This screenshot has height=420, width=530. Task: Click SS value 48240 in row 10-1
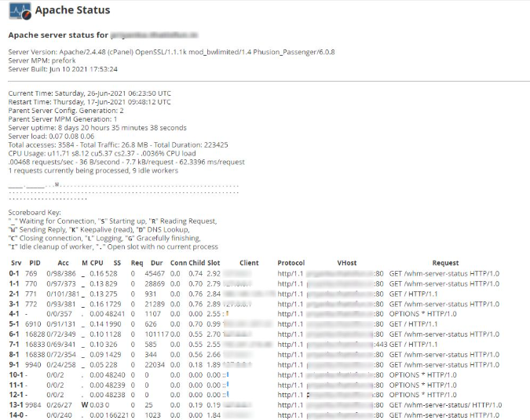click(x=115, y=375)
